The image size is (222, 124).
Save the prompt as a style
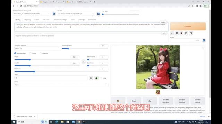click(x=191, y=33)
